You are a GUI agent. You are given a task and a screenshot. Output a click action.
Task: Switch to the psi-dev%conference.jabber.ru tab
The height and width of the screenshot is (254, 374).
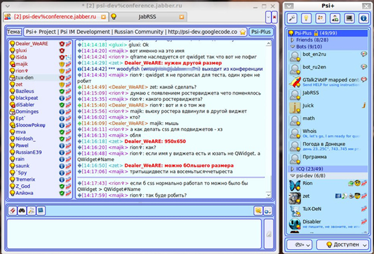[x=55, y=17]
